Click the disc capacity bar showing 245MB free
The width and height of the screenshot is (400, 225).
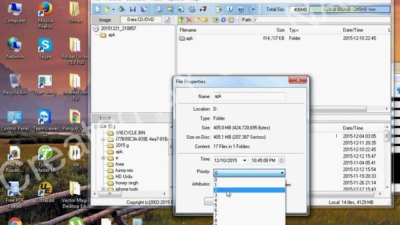(x=349, y=9)
